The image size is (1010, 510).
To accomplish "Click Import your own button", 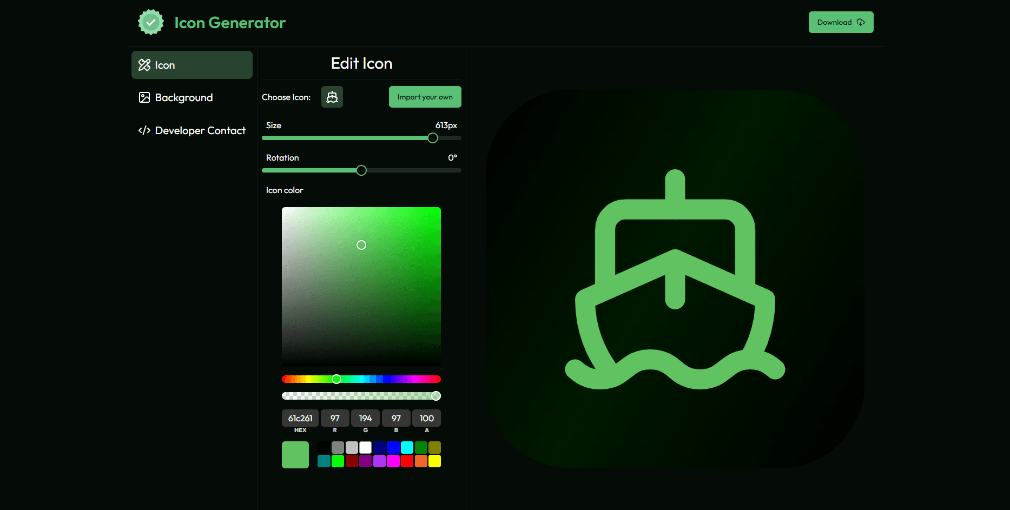I will 425,97.
